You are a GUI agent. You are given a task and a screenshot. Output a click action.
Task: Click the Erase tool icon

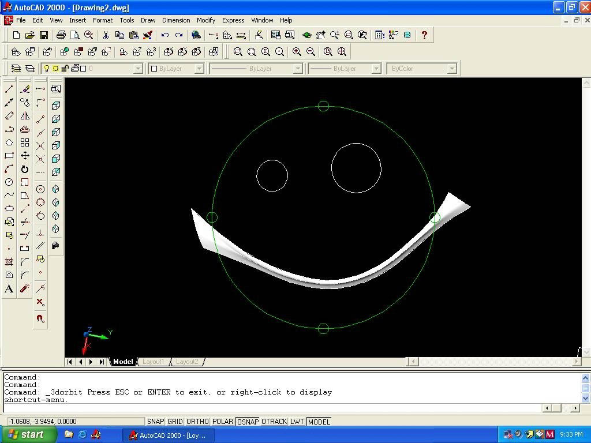[x=25, y=89]
